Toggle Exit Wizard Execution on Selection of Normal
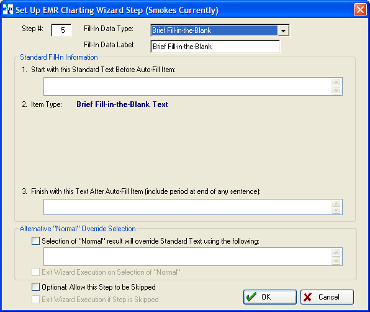 tap(35, 272)
